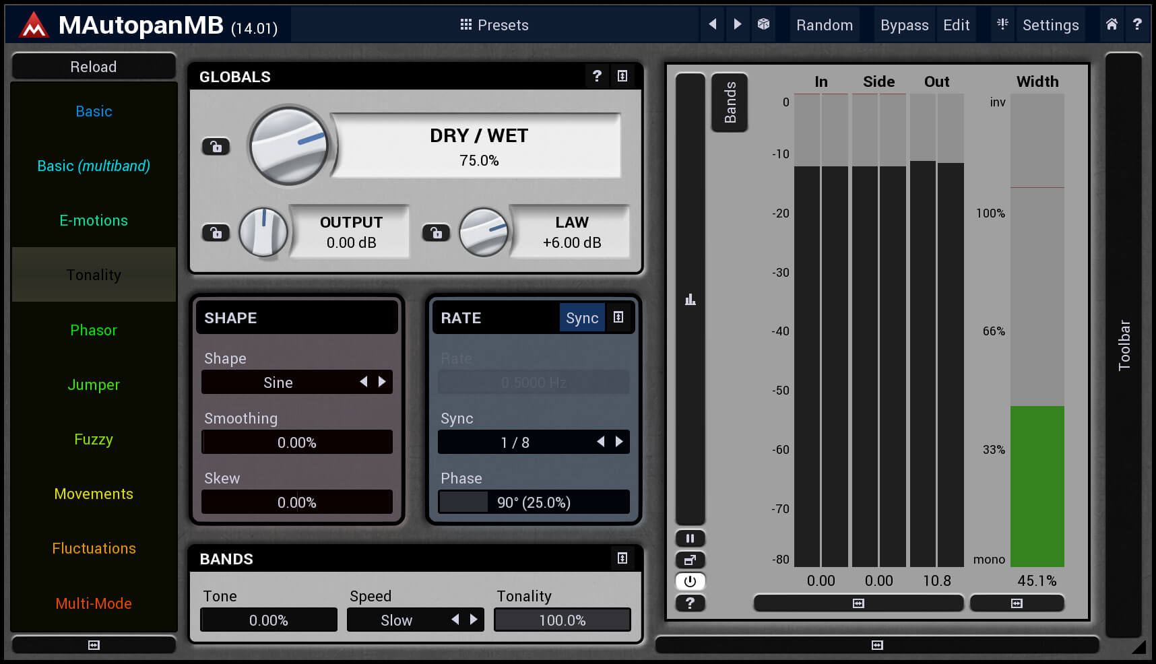Image resolution: width=1156 pixels, height=664 pixels.
Task: Collapse the device list with bottom button
Action: click(94, 645)
